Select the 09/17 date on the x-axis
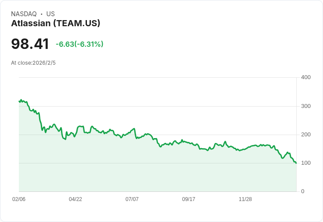 point(189,199)
